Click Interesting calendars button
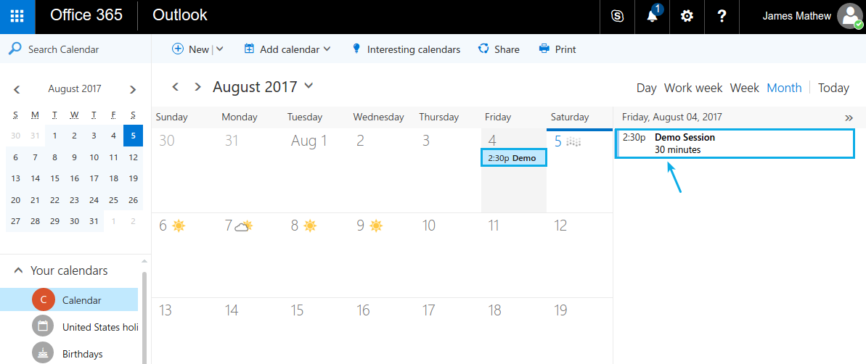The width and height of the screenshot is (866, 364). click(406, 49)
